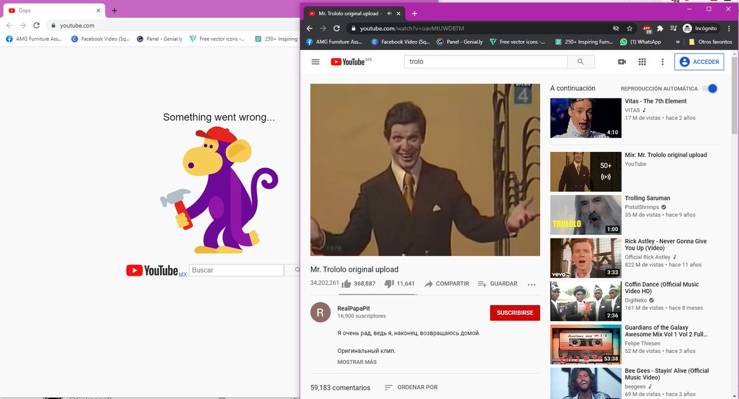Open 250+ Inspiring bookmark in Oops window
Image resolution: width=739 pixels, height=399 pixels.
tap(276, 39)
